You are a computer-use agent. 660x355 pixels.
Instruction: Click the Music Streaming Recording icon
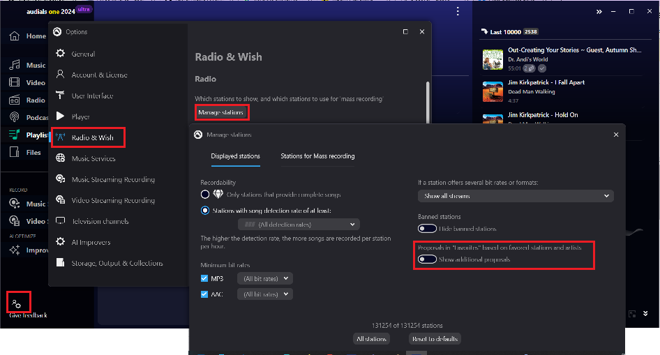(61, 179)
